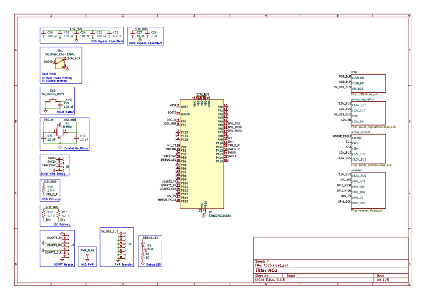
Task: Select the 'GND PWR' label
Action: point(87,265)
